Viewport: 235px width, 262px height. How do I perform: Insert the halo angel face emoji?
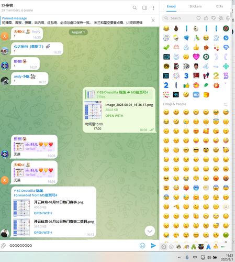pos(216,122)
